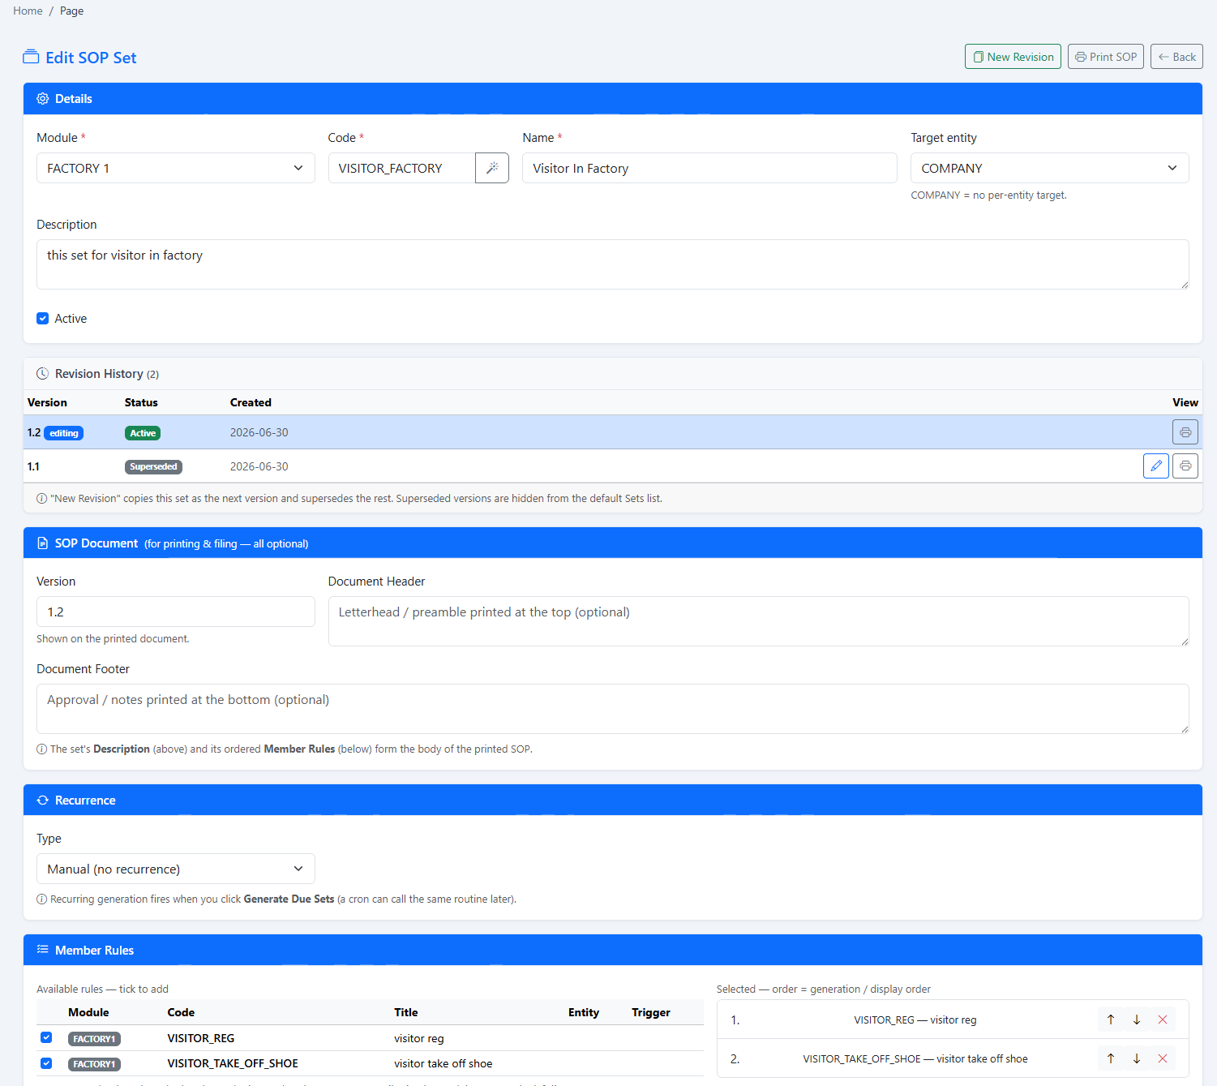Click the Status column header
Viewport: 1217px width, 1086px height.
pos(141,402)
